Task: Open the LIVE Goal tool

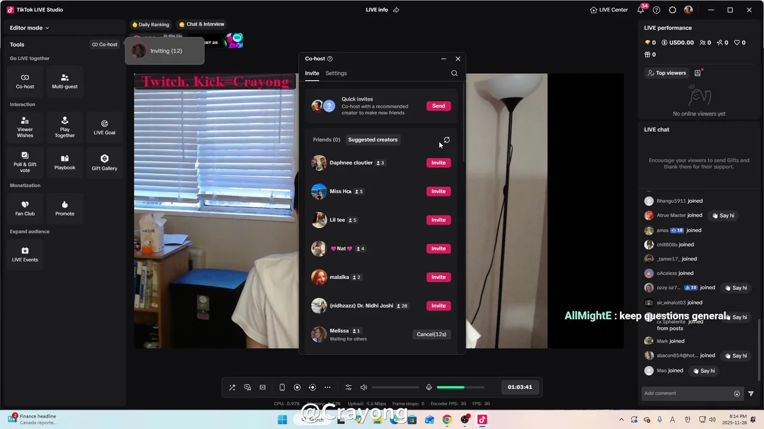Action: pos(104,128)
